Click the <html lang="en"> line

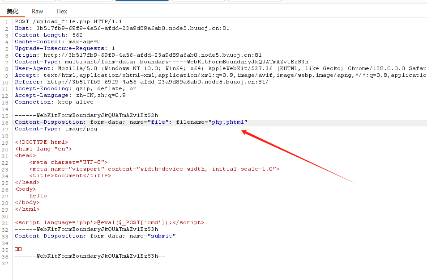tap(43, 149)
